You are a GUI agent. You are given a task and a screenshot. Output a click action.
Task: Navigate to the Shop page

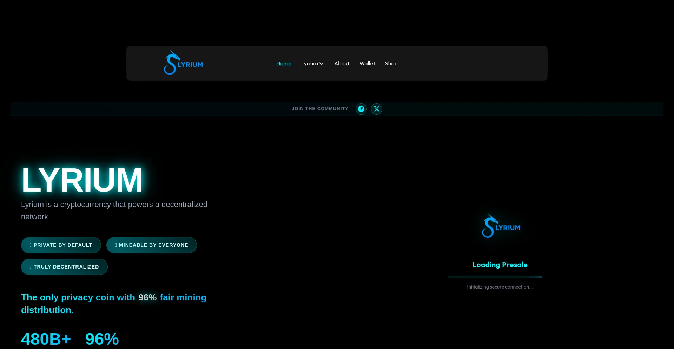point(391,64)
